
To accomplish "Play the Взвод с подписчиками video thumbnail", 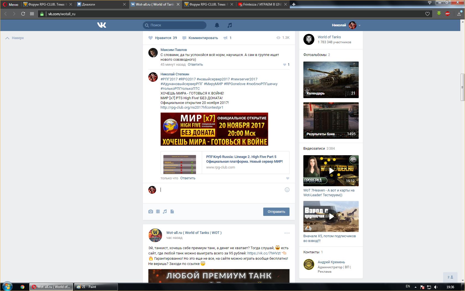I will tap(331, 216).
